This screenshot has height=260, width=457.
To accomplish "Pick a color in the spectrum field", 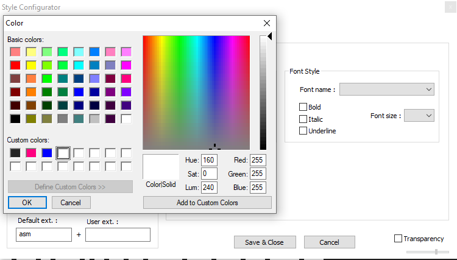I will (x=196, y=93).
